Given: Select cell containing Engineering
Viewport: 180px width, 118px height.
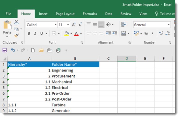Looking at the screenshot, I should coord(75,70).
